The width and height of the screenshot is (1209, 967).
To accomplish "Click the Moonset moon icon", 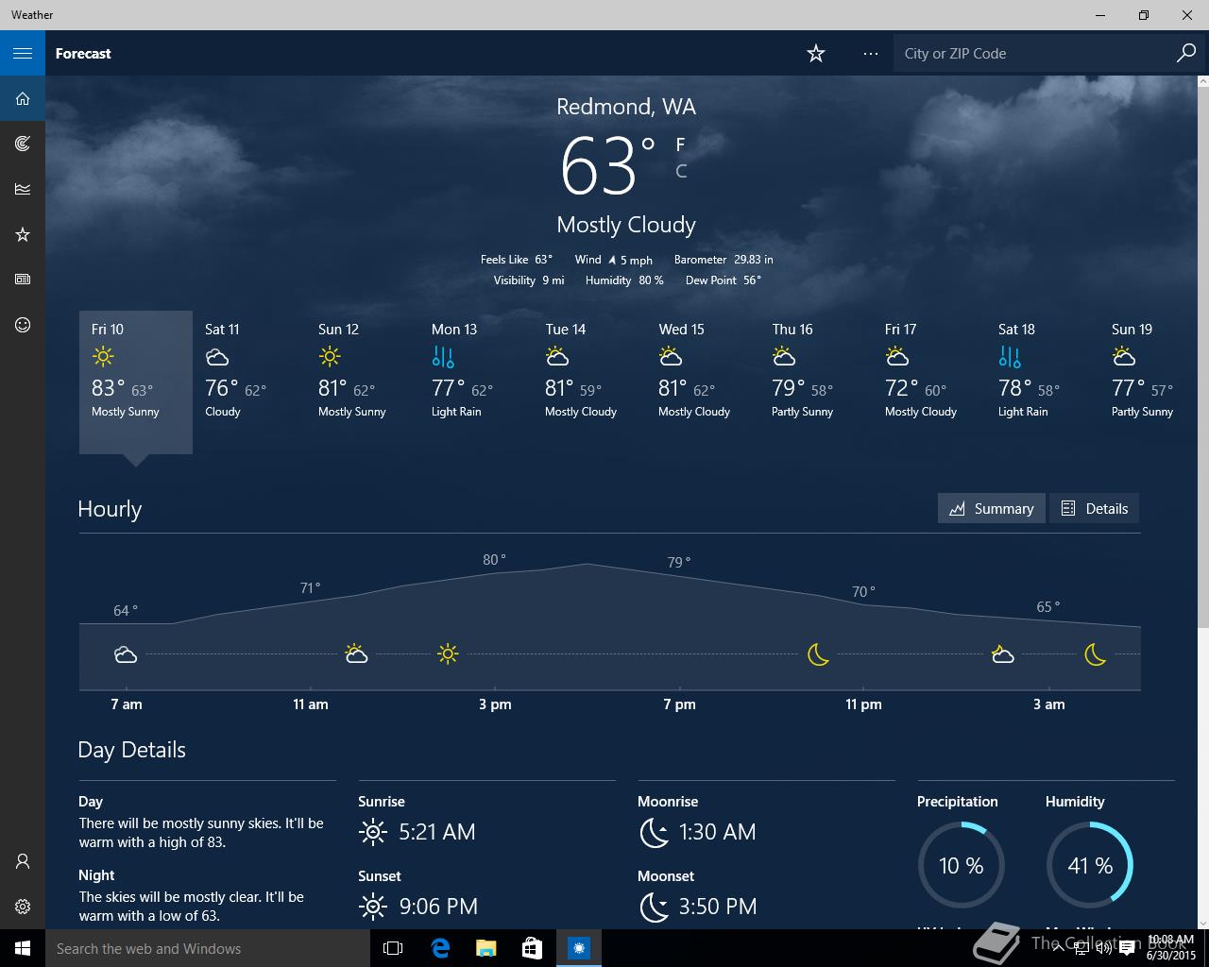I will click(654, 907).
